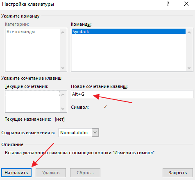Click the checkmark symbol preview
This screenshot has height=180, width=195.
click(105, 107)
